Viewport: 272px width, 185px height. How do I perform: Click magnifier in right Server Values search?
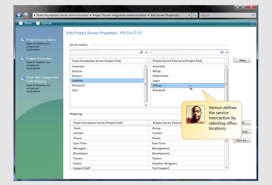222,52
